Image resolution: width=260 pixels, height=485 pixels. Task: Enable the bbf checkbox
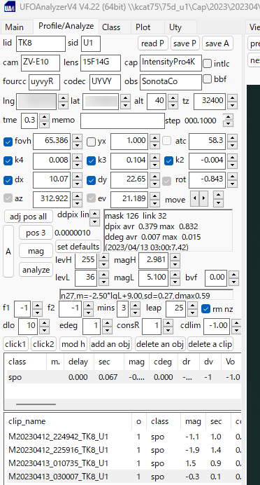[208, 79]
